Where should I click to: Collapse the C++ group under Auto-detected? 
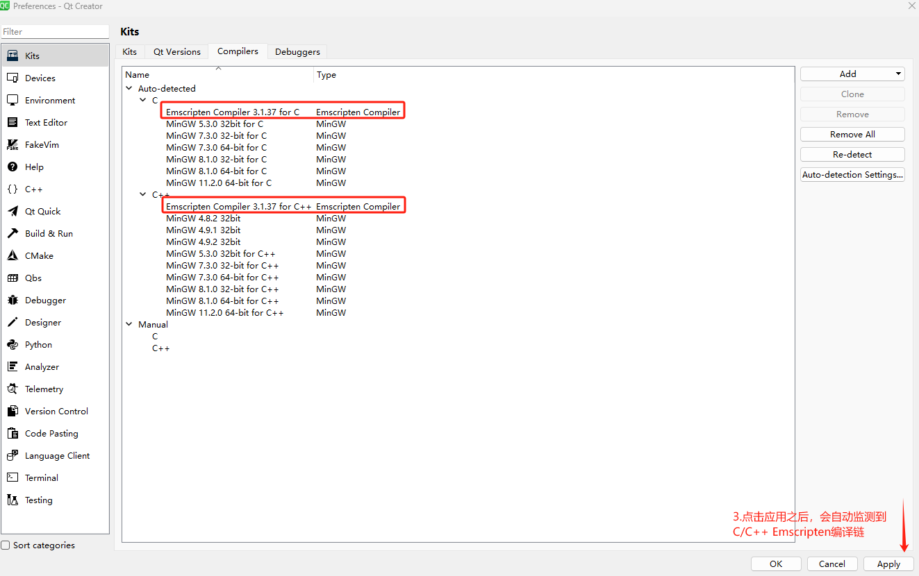143,195
